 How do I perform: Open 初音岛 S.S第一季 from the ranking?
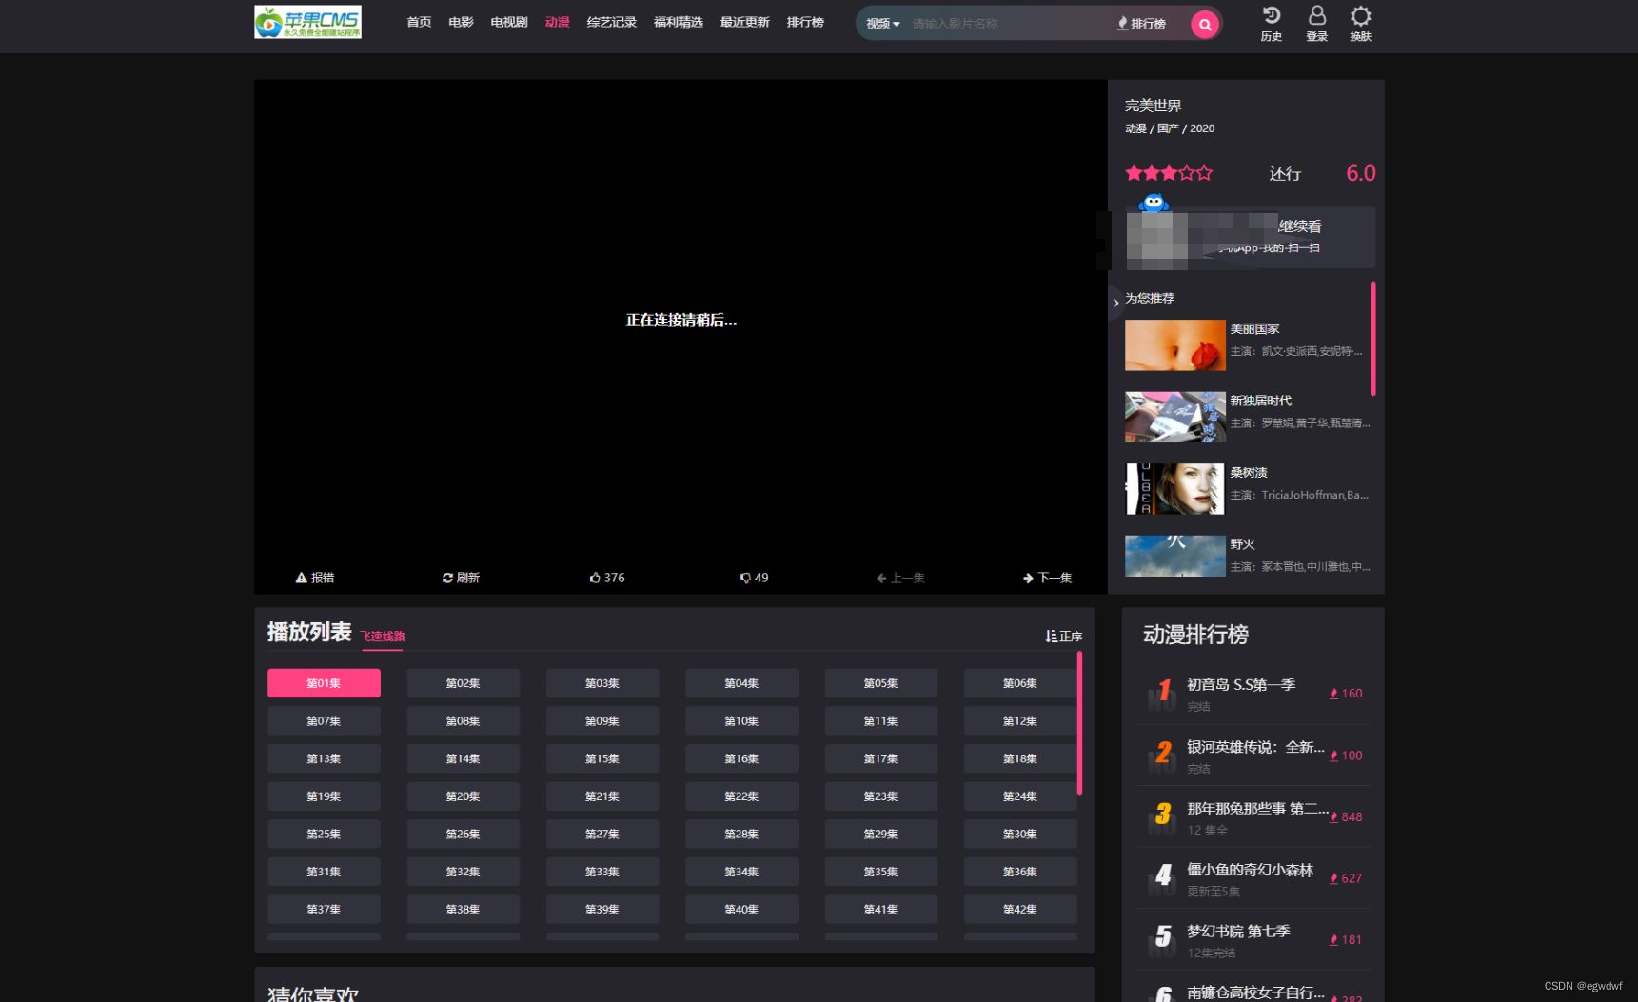click(1239, 684)
